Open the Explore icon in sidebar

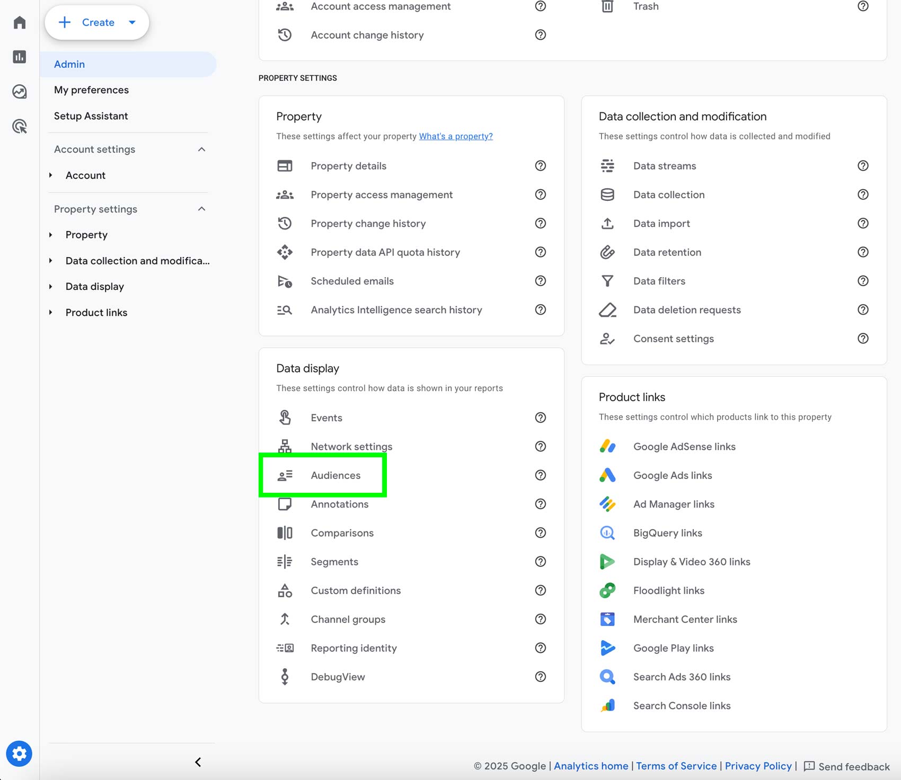tap(19, 91)
